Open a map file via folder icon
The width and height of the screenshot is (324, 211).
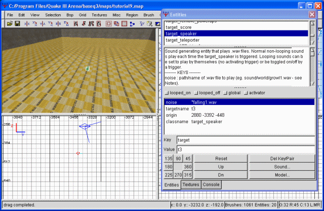click(x=10, y=24)
